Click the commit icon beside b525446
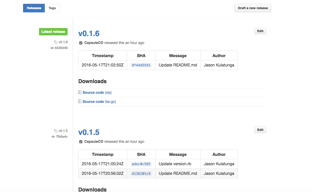 coord(52,48)
